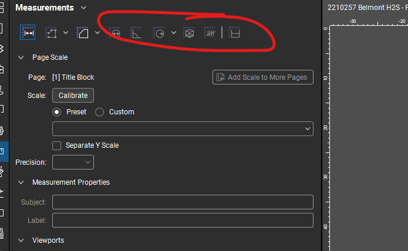Screen dimensions: 408x251
Task: Click the Calibrate button
Action: tap(73, 96)
